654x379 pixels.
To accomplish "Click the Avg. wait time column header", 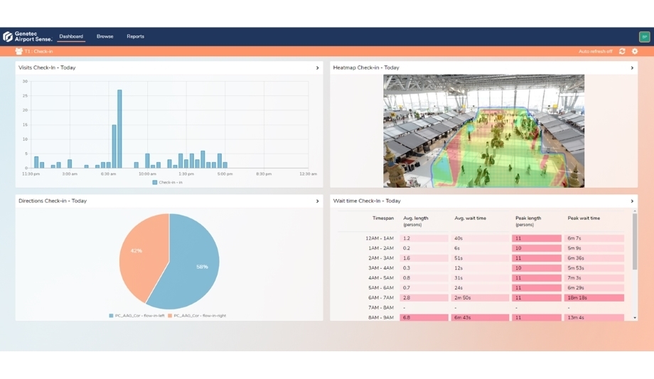I will coord(470,218).
